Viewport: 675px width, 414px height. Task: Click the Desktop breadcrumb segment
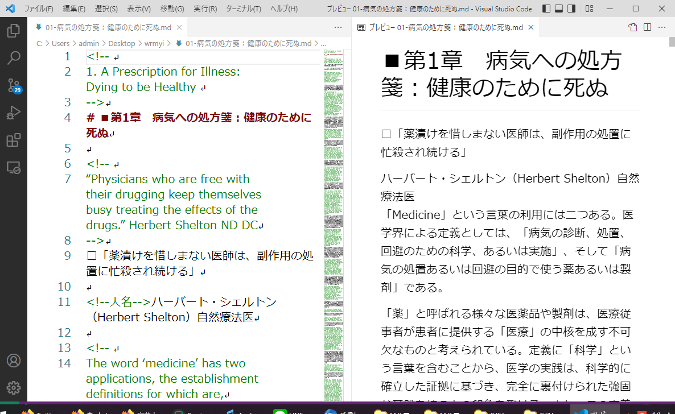[122, 43]
